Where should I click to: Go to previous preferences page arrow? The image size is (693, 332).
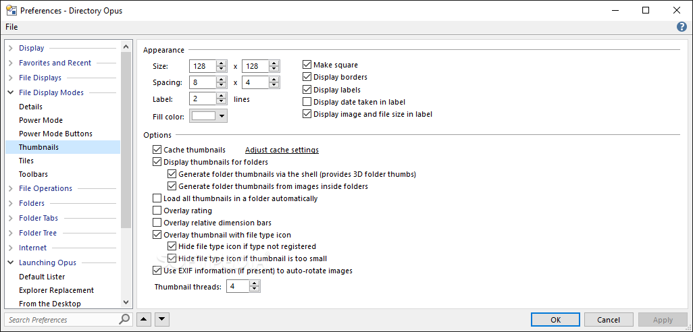(143, 319)
